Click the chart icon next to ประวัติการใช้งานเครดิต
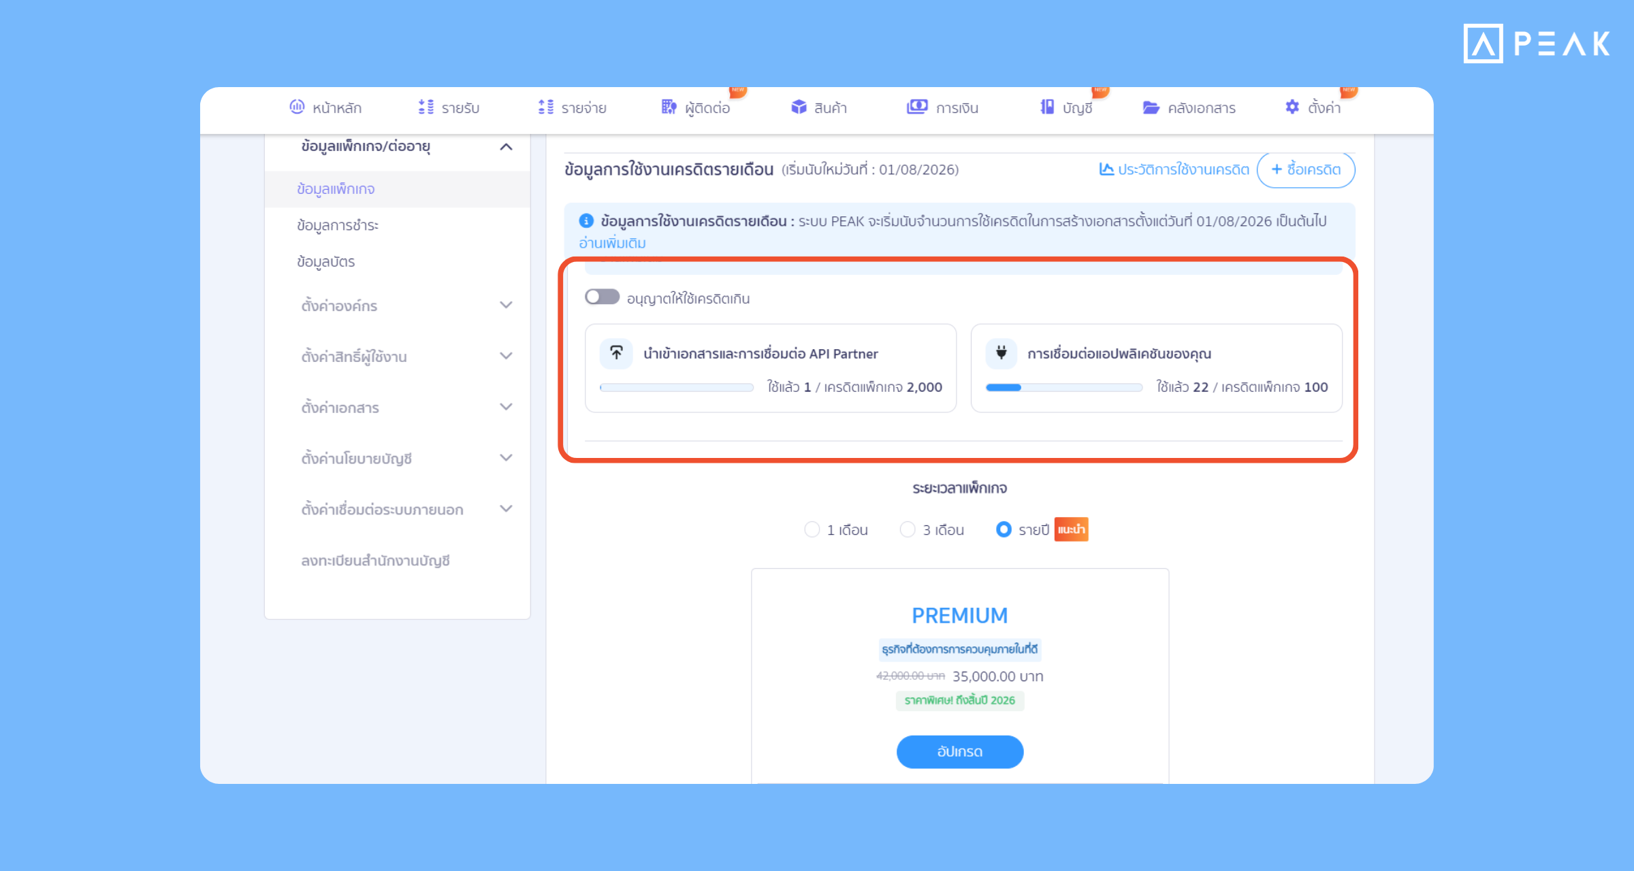Viewport: 1634px width, 871px height. click(x=1106, y=169)
